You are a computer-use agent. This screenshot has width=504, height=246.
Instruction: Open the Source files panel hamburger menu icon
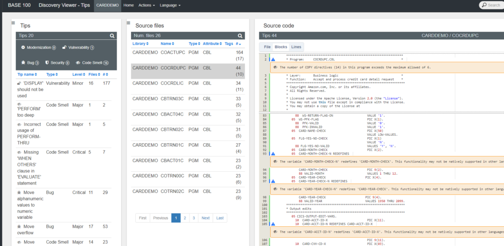pyautogui.click(x=128, y=23)
